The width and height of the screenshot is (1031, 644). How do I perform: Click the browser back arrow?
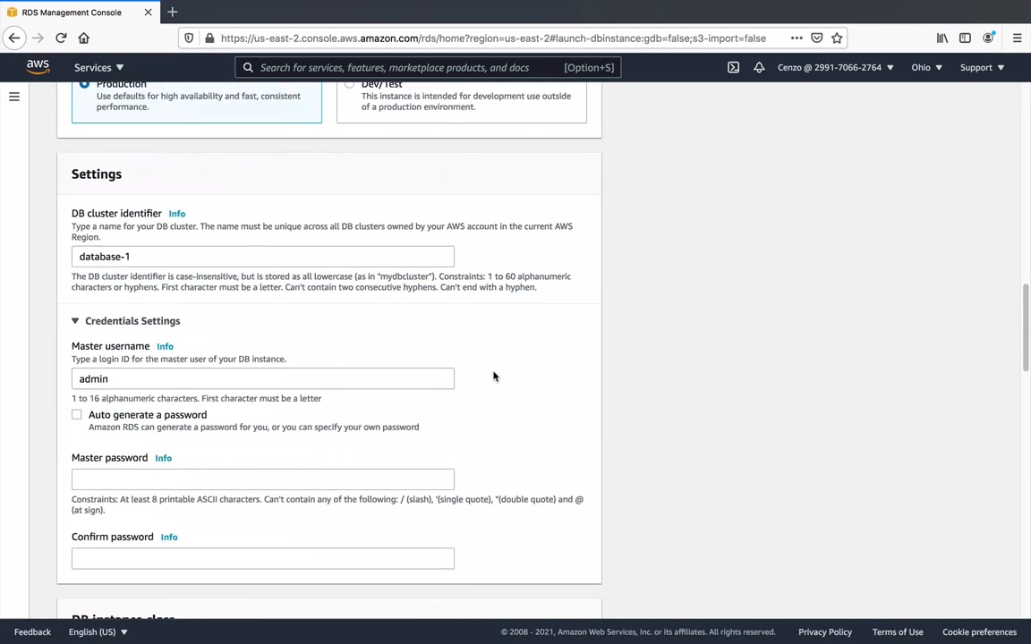[14, 38]
